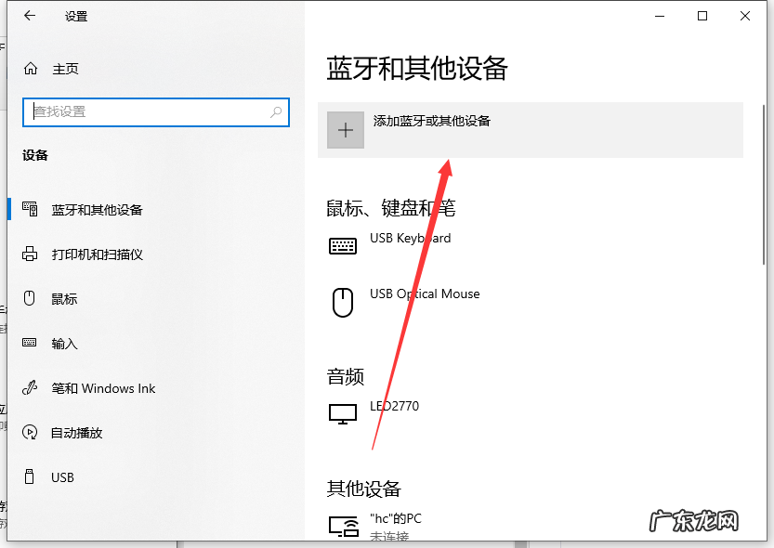Maximize the 设置 window
774x548 pixels.
point(702,16)
